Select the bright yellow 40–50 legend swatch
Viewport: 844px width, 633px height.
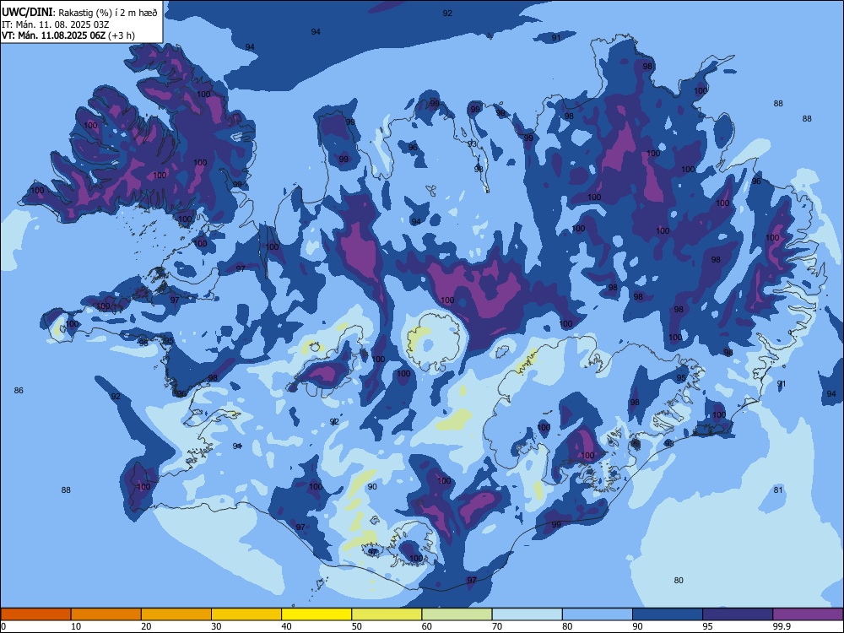pos(316,614)
